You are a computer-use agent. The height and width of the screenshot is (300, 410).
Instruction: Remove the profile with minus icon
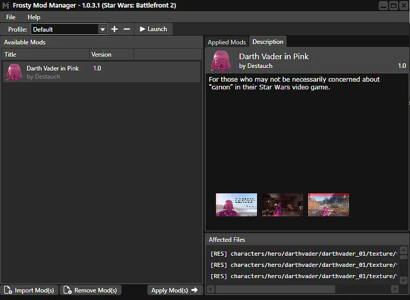tap(127, 29)
